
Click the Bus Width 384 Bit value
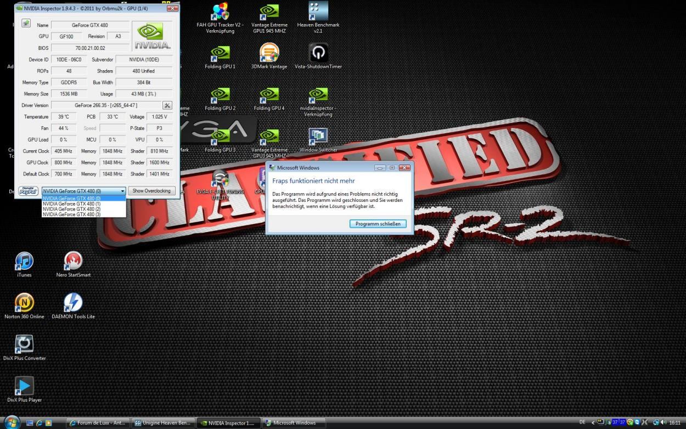(144, 82)
